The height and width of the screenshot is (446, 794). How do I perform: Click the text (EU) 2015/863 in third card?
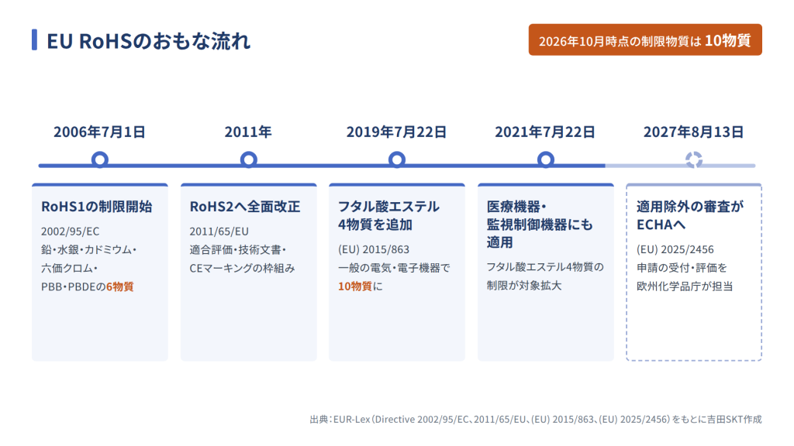[374, 250]
